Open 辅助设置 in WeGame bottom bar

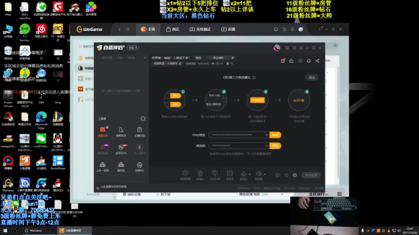pyautogui.click(x=132, y=194)
